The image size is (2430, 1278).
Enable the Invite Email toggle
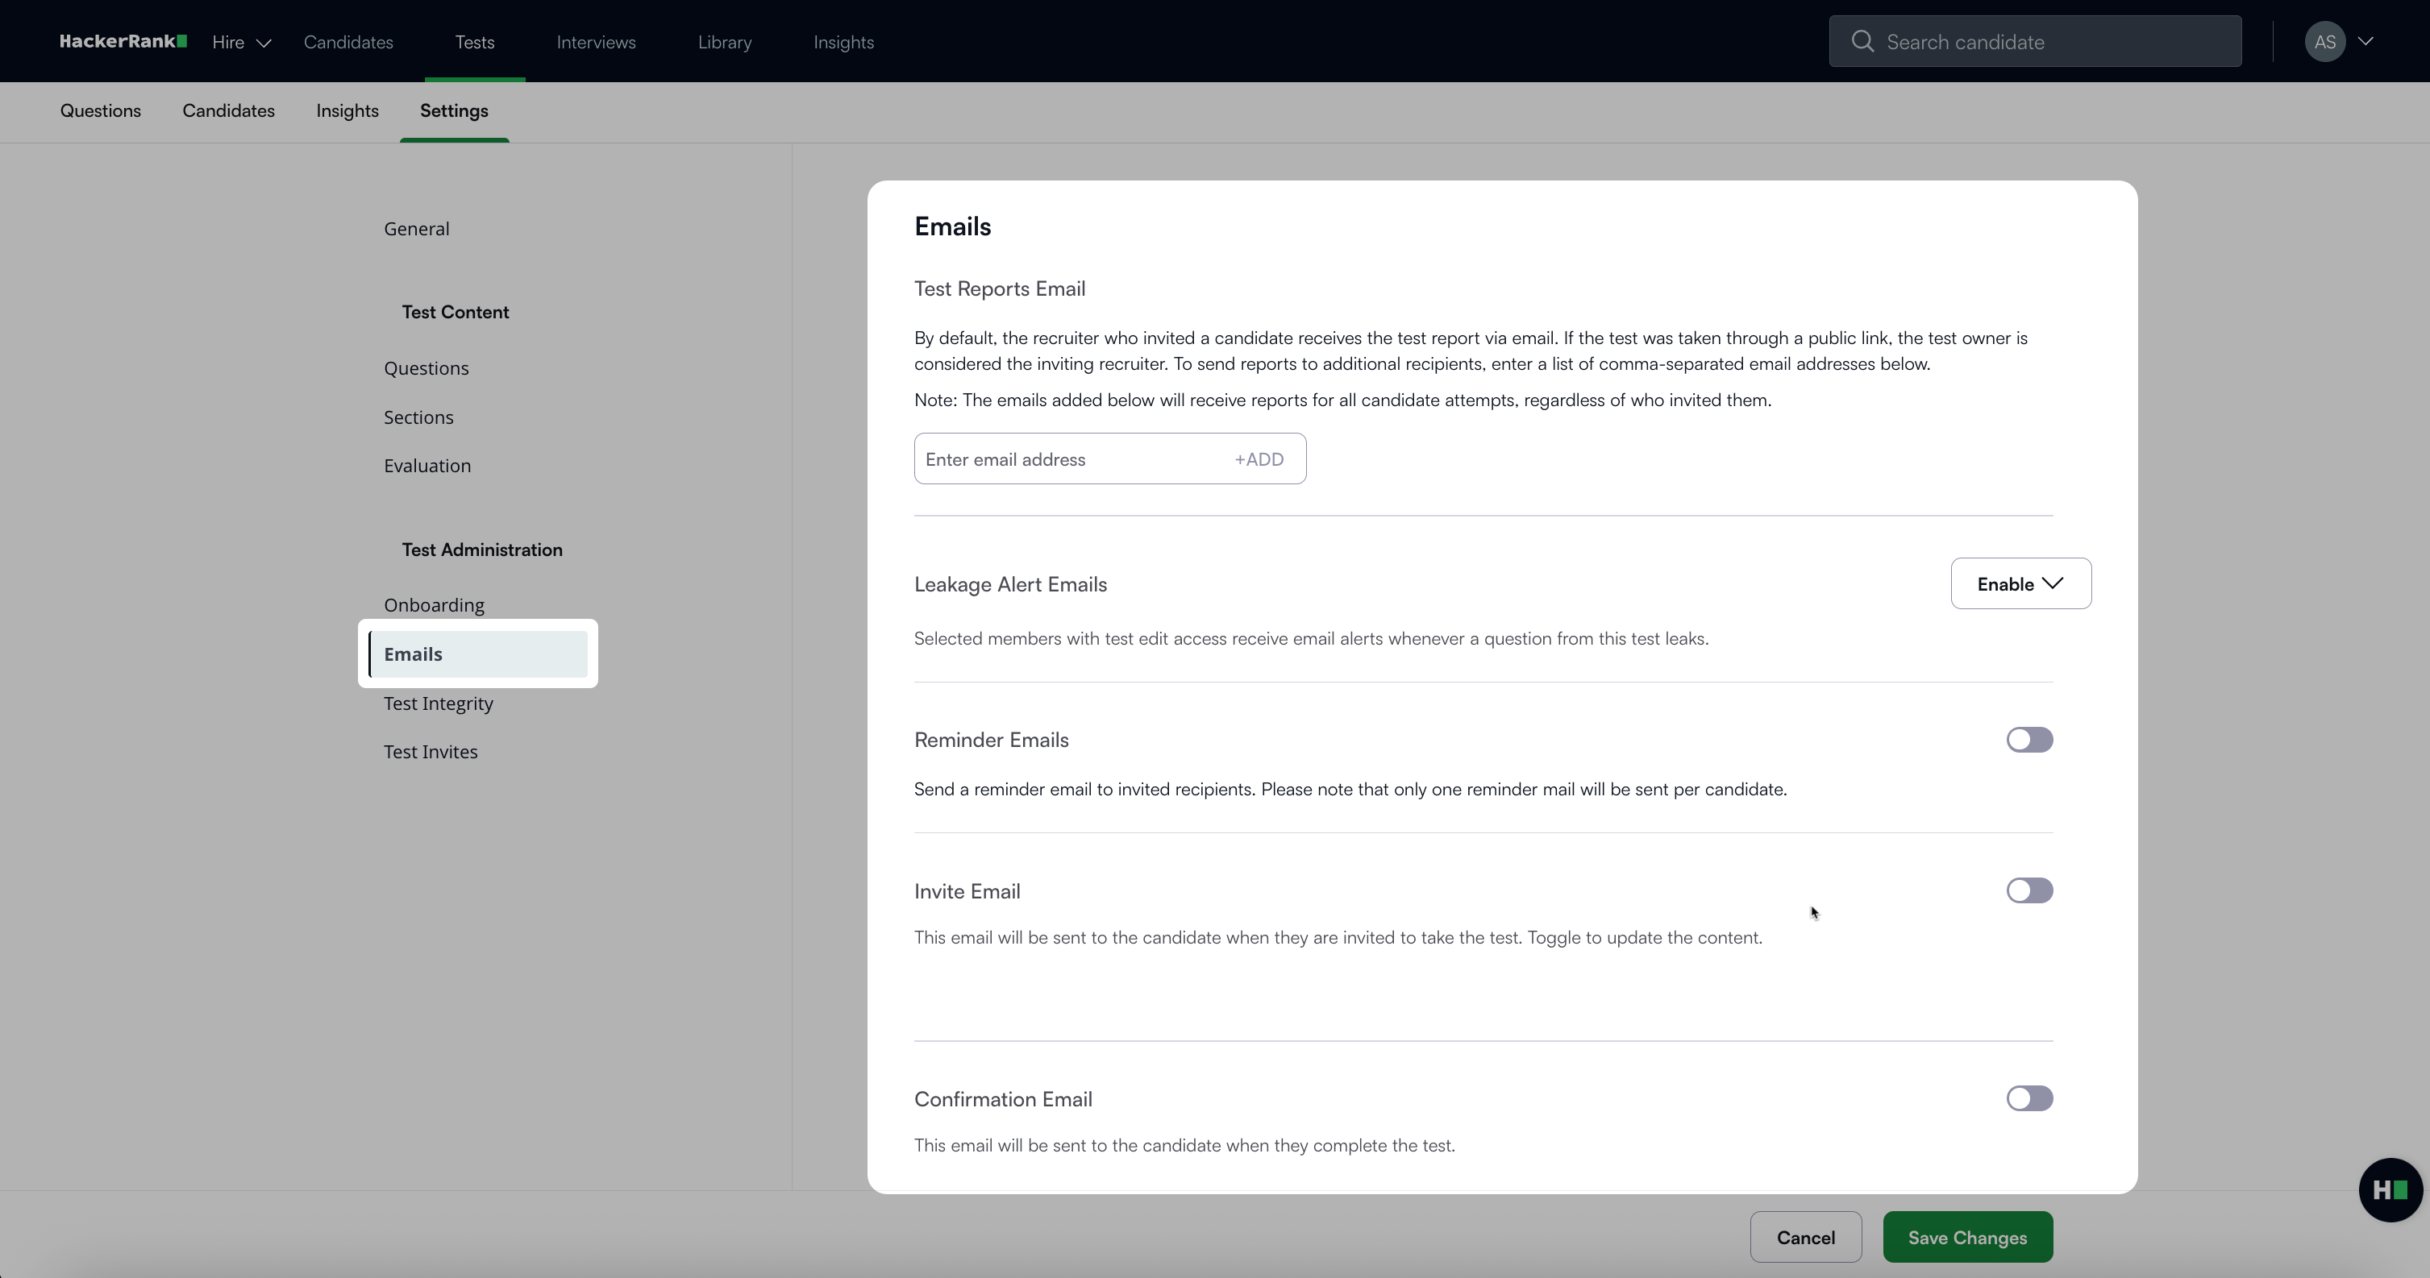2029,890
